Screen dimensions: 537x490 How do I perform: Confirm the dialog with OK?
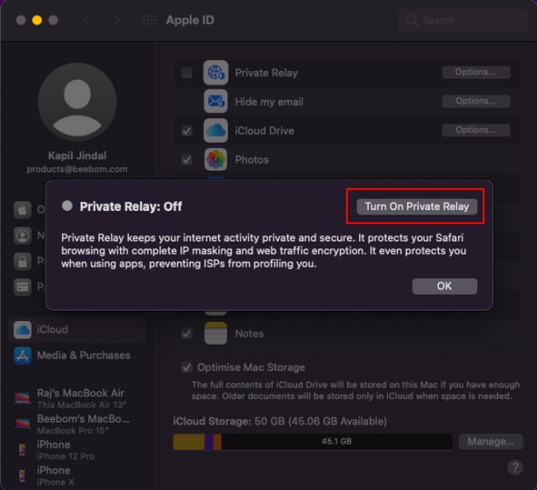pyautogui.click(x=444, y=286)
